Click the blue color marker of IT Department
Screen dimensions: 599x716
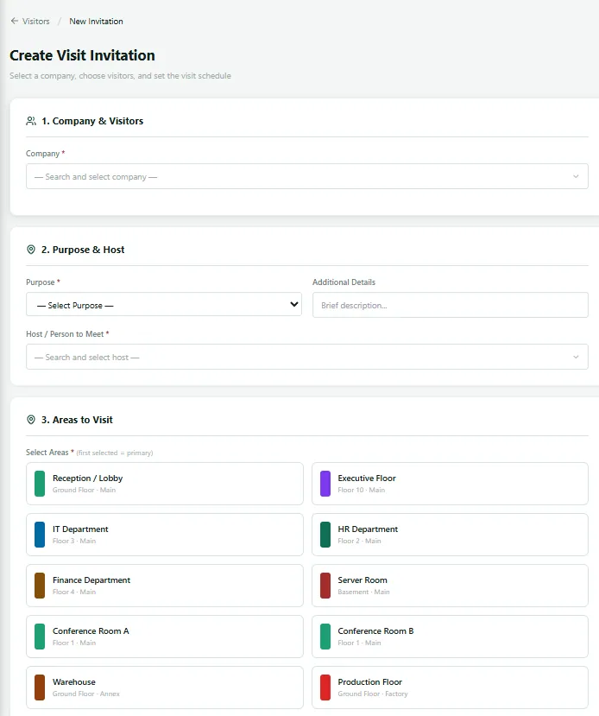[40, 535]
